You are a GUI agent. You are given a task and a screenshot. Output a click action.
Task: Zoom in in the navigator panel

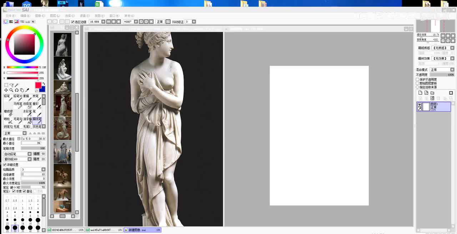click(x=448, y=36)
